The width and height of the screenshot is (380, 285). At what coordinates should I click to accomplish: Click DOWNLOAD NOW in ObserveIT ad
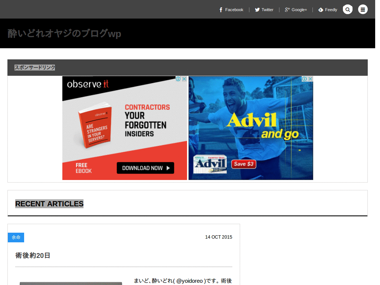point(145,168)
